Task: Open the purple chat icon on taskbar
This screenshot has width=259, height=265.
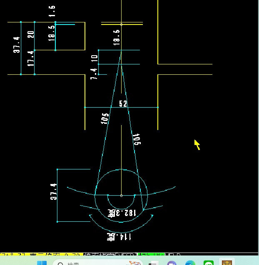Action: [172, 263]
